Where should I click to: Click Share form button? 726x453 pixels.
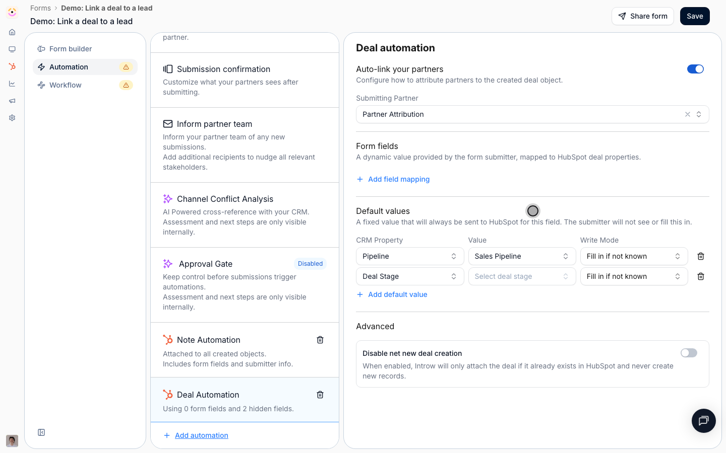point(643,16)
